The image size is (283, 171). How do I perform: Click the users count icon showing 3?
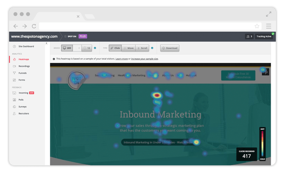tap(249, 36)
